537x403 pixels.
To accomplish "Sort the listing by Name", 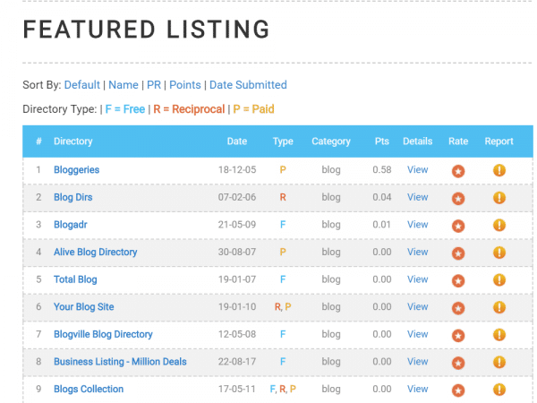I will point(124,85).
